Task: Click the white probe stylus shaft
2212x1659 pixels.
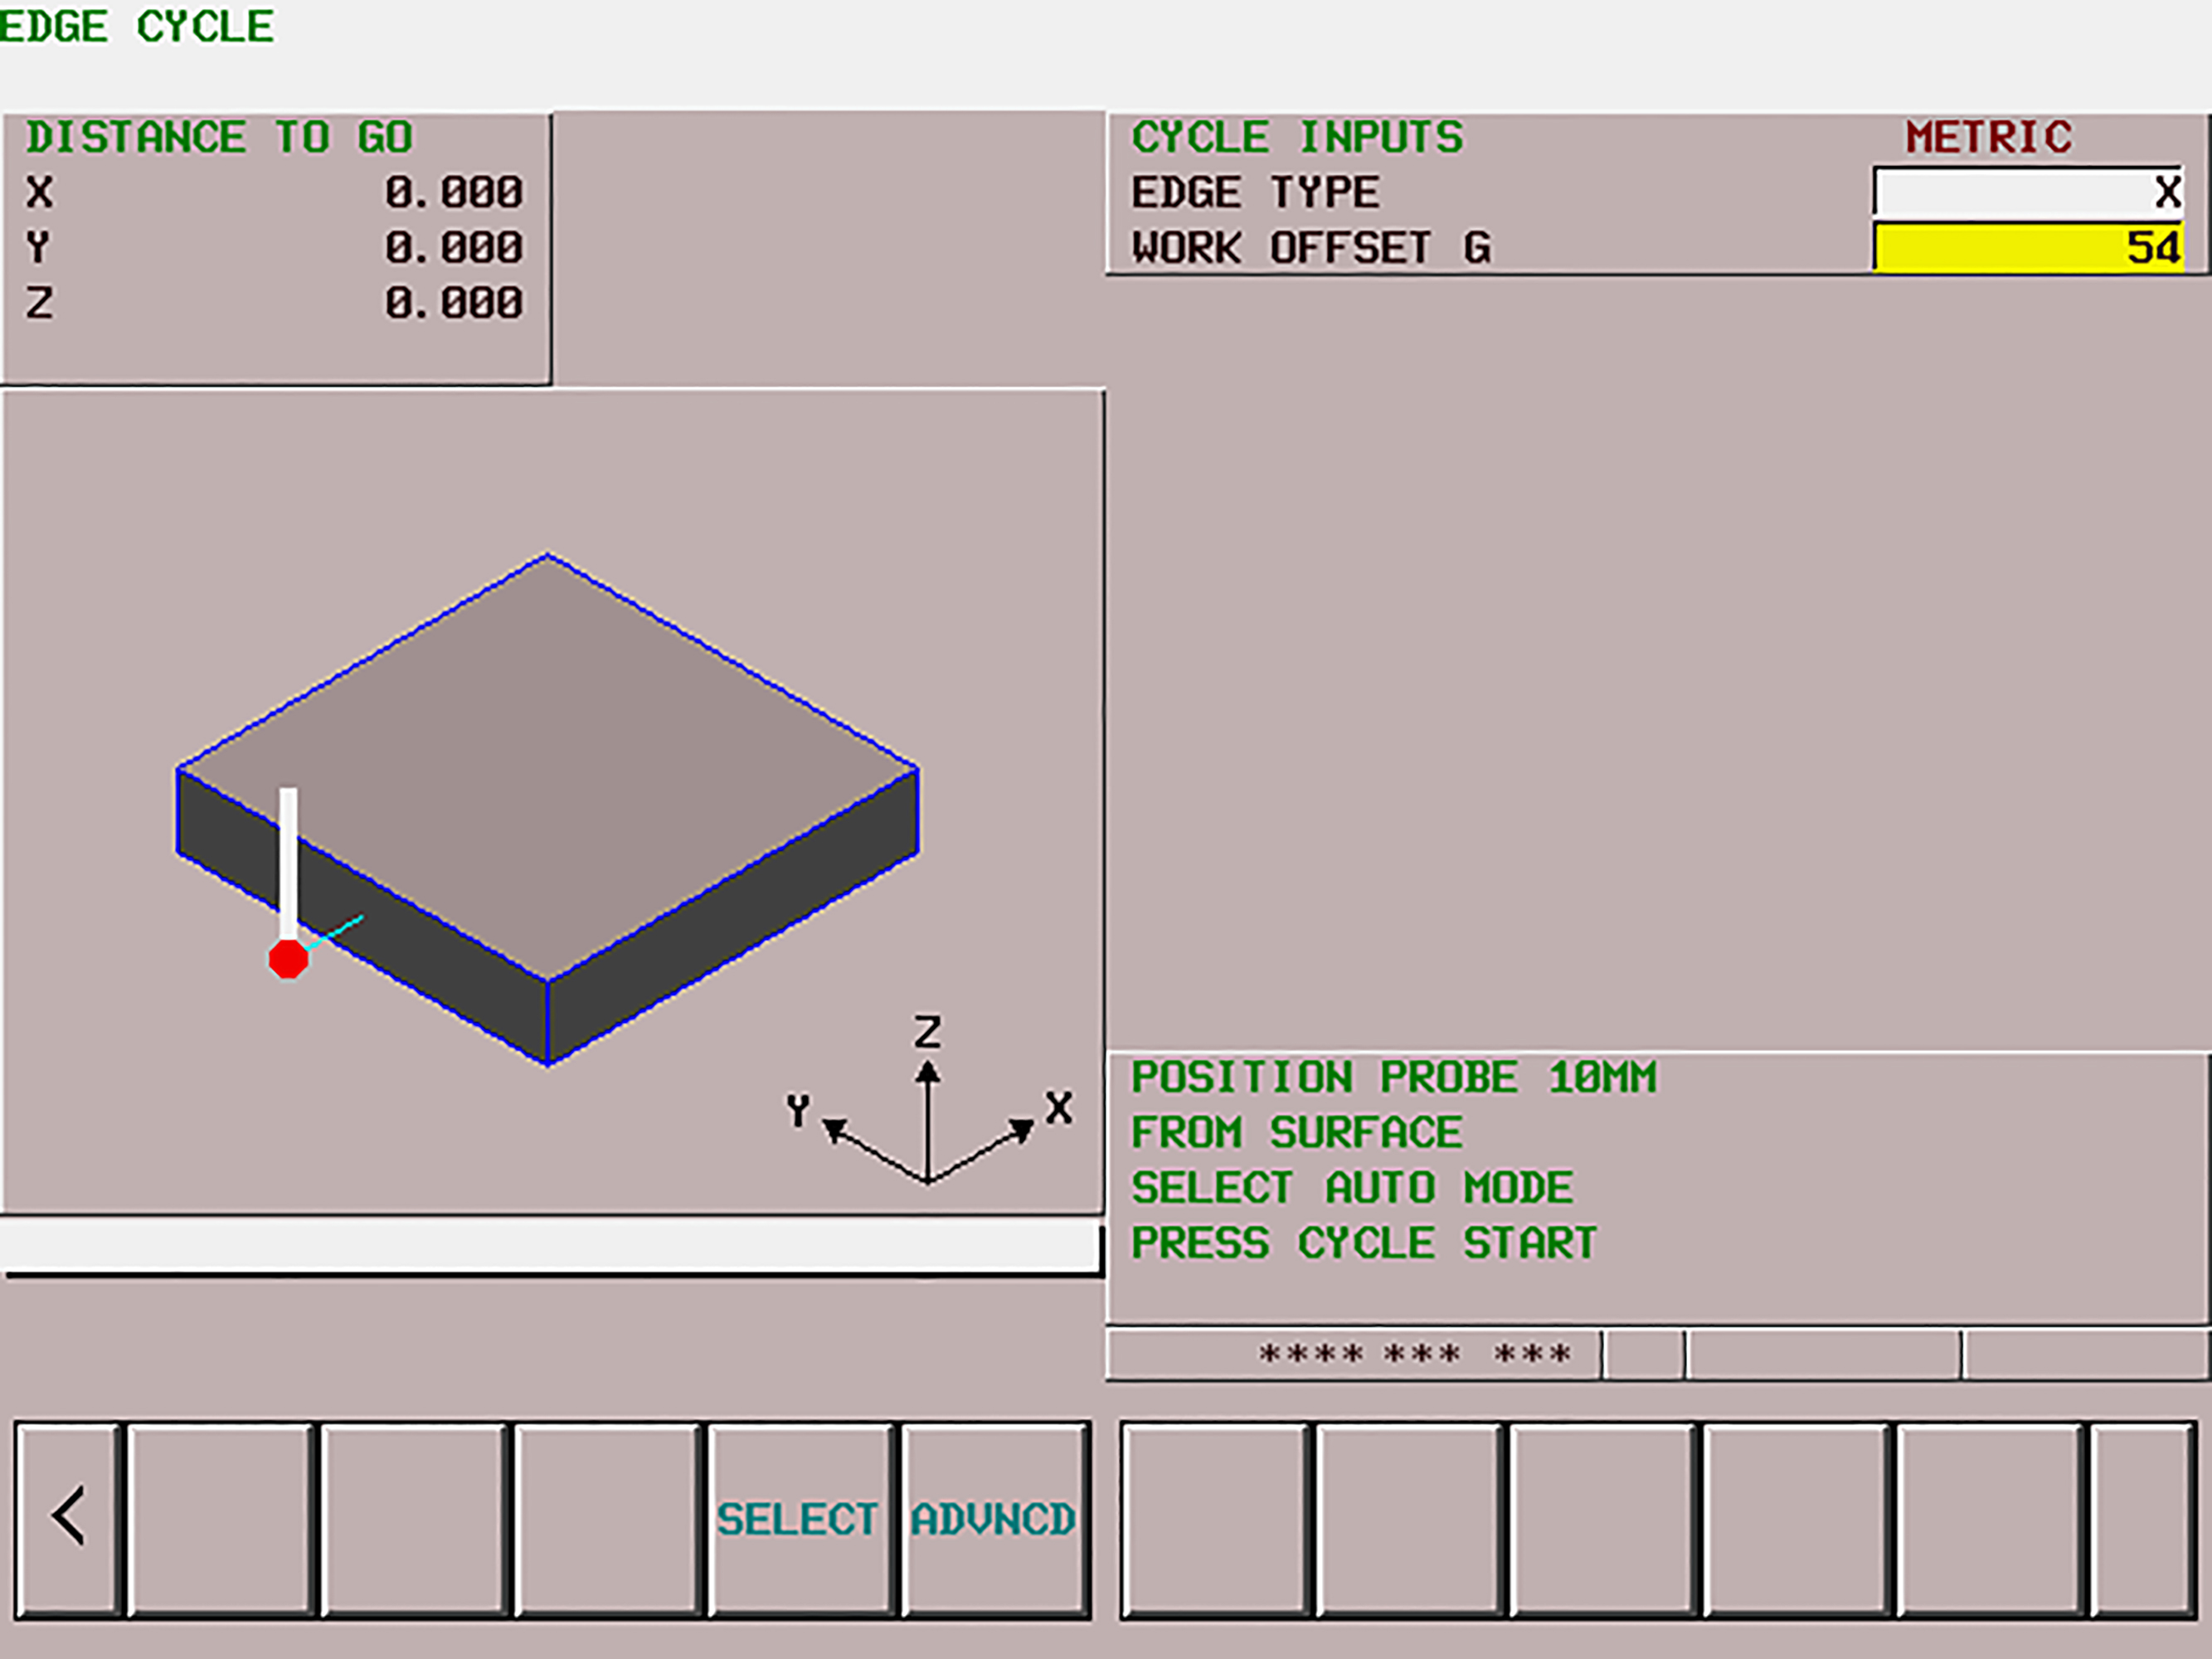Action: coord(288,860)
